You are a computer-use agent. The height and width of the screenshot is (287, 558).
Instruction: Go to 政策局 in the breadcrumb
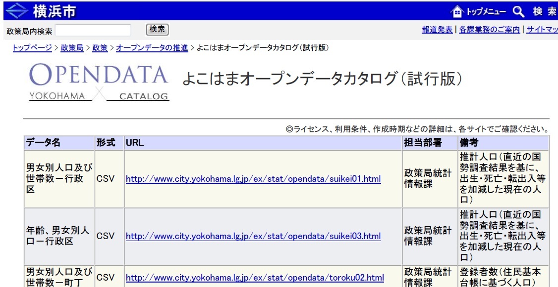(72, 47)
